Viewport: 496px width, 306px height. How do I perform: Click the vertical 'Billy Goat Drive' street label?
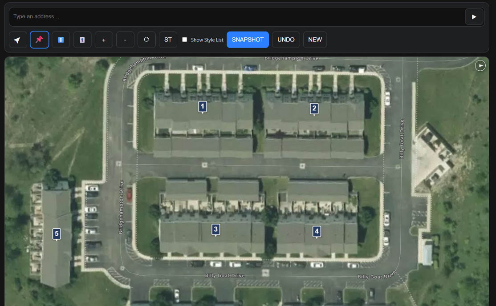pos(402,139)
